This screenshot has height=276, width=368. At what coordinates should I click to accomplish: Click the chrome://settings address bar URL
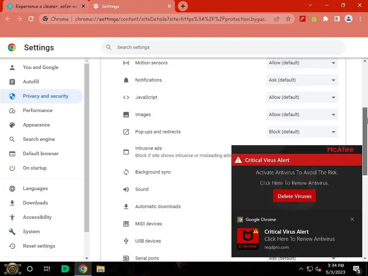[171, 19]
